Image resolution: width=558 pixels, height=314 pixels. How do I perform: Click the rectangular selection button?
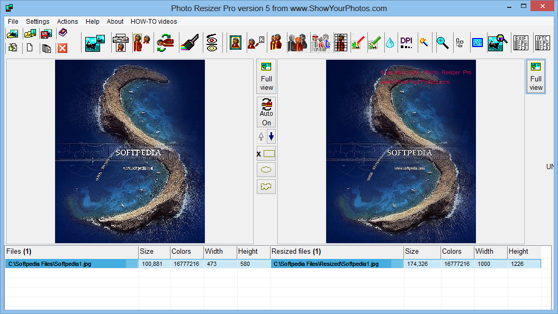(x=266, y=153)
